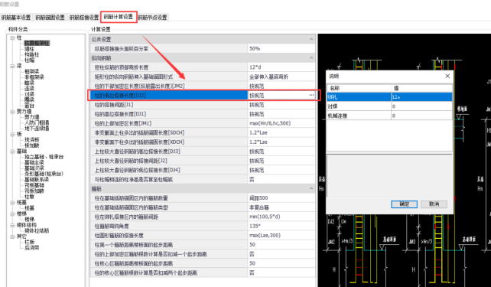Collapse the 柱 tree node

(x=12, y=38)
